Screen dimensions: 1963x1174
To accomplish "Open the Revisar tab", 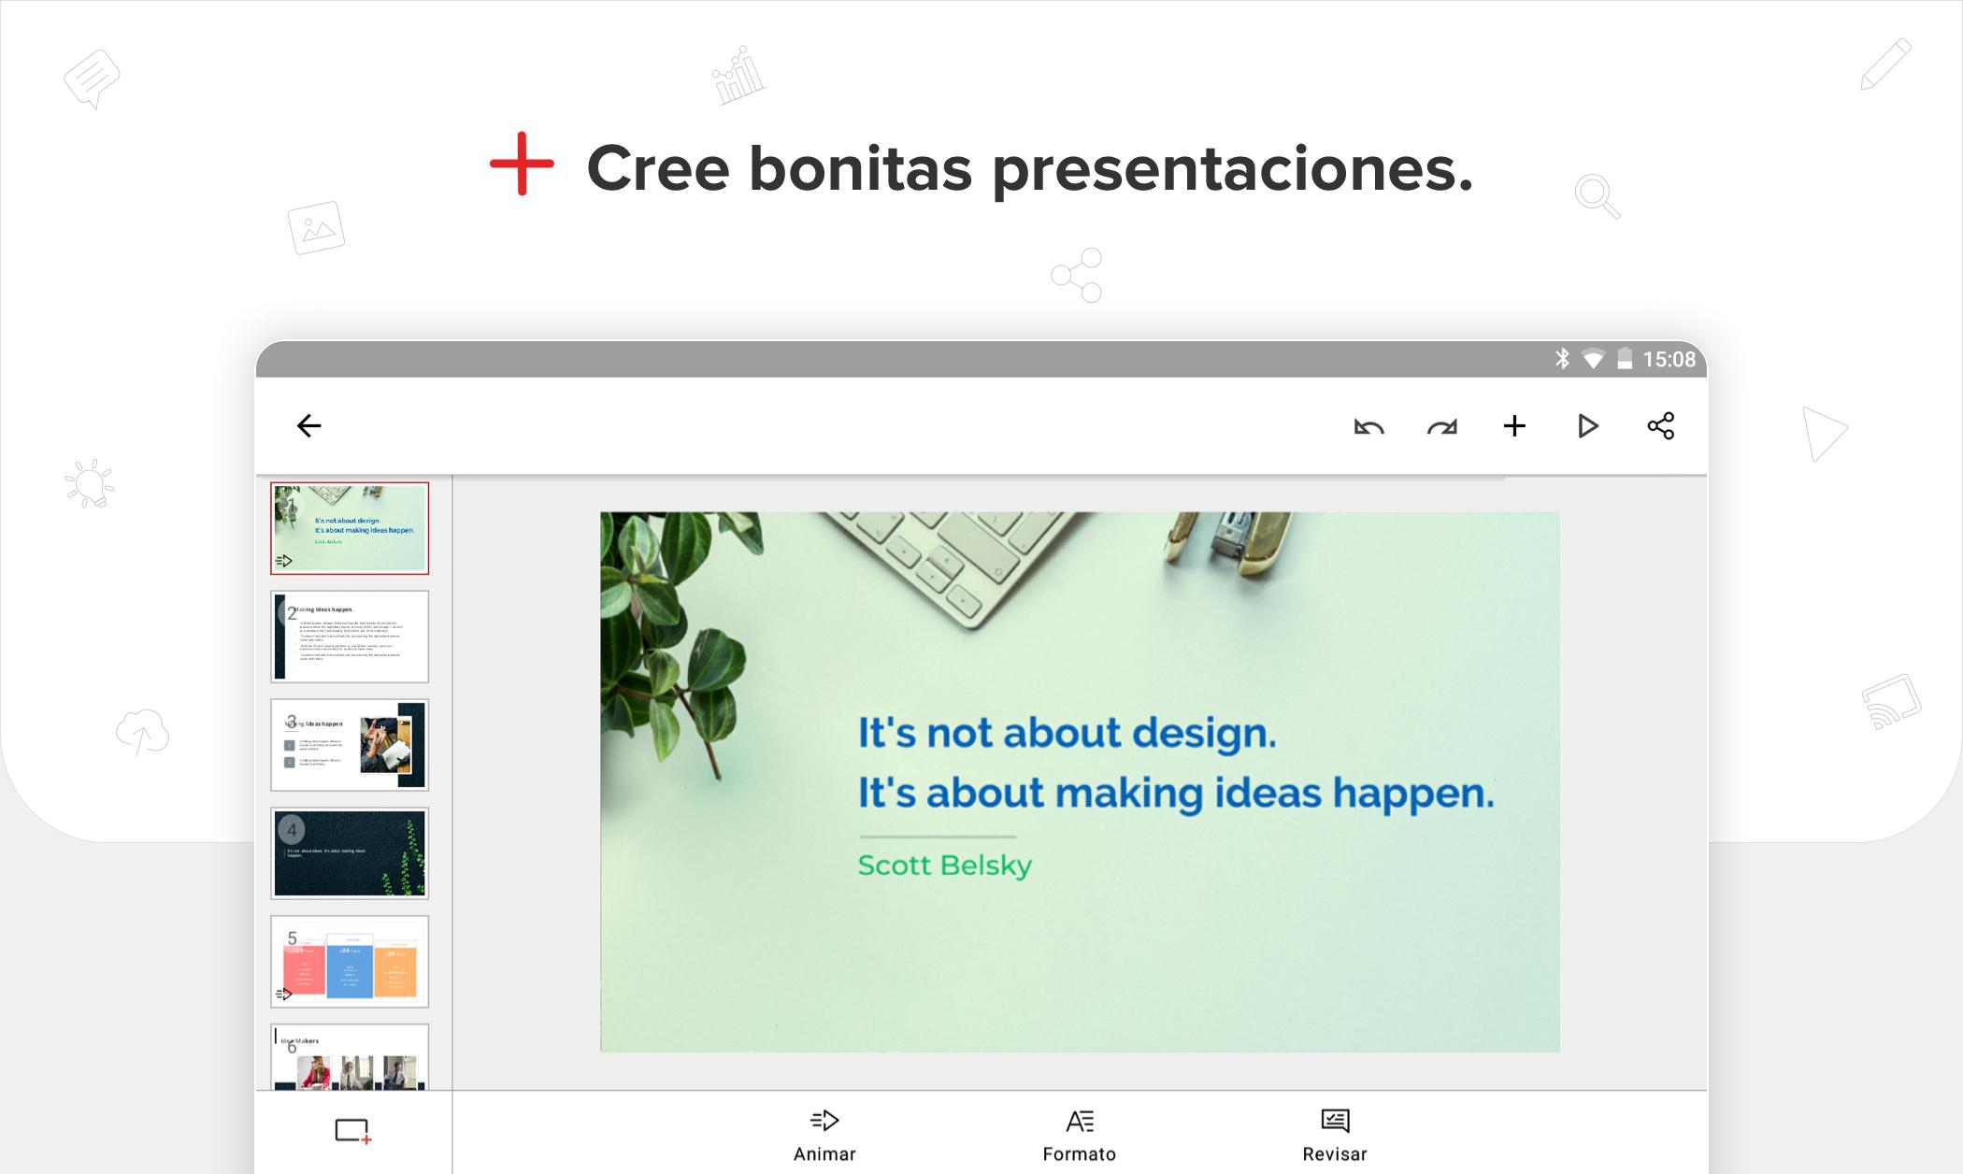I will tap(1335, 1135).
